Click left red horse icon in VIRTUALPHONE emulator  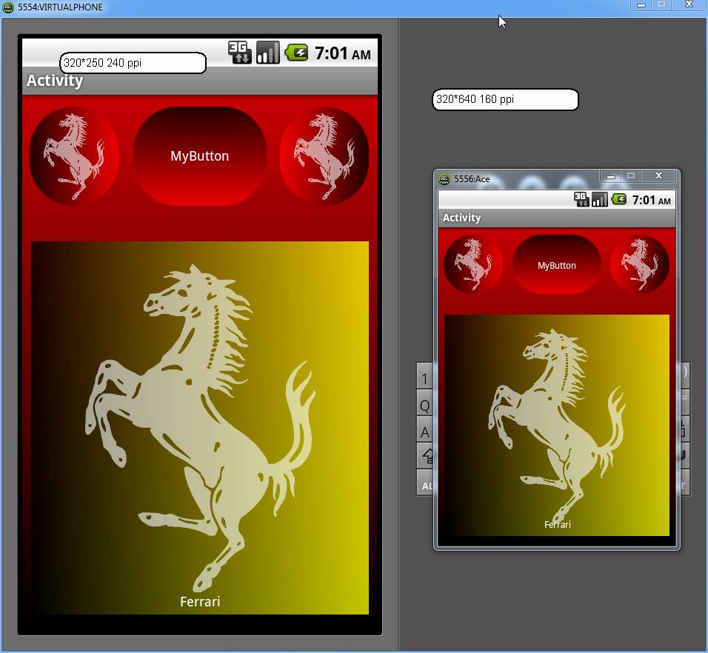tap(74, 155)
